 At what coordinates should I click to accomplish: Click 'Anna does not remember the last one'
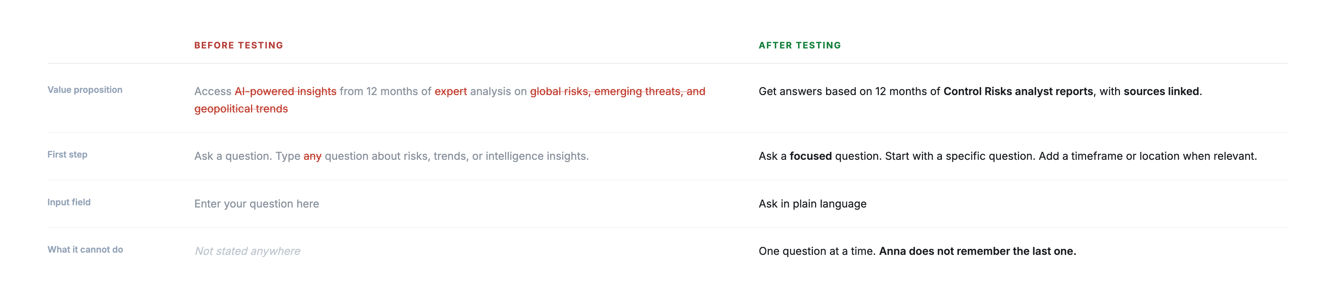point(976,251)
